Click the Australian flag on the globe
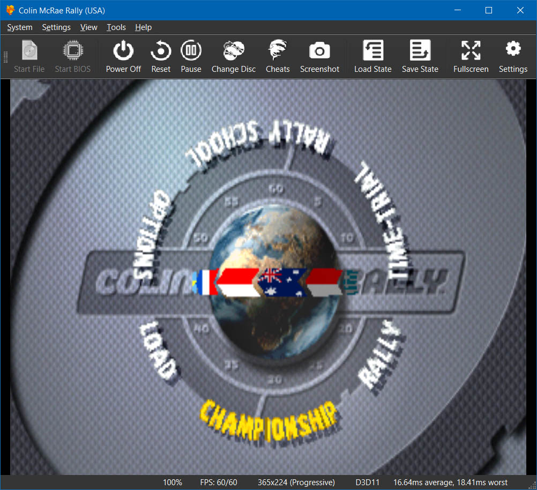 tap(281, 283)
